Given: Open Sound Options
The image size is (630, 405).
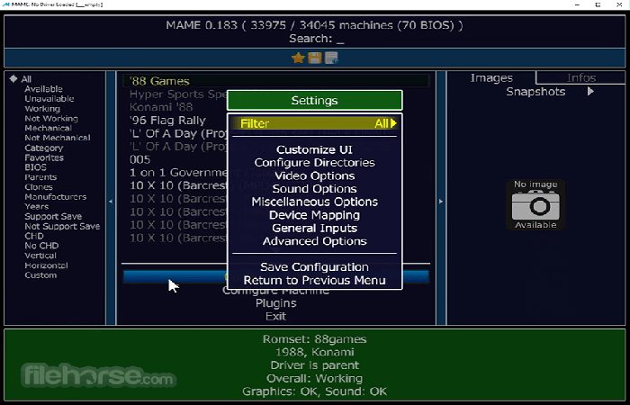Looking at the screenshot, I should (315, 189).
